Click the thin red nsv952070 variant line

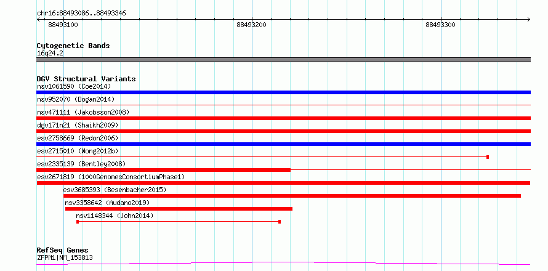pos(283,105)
